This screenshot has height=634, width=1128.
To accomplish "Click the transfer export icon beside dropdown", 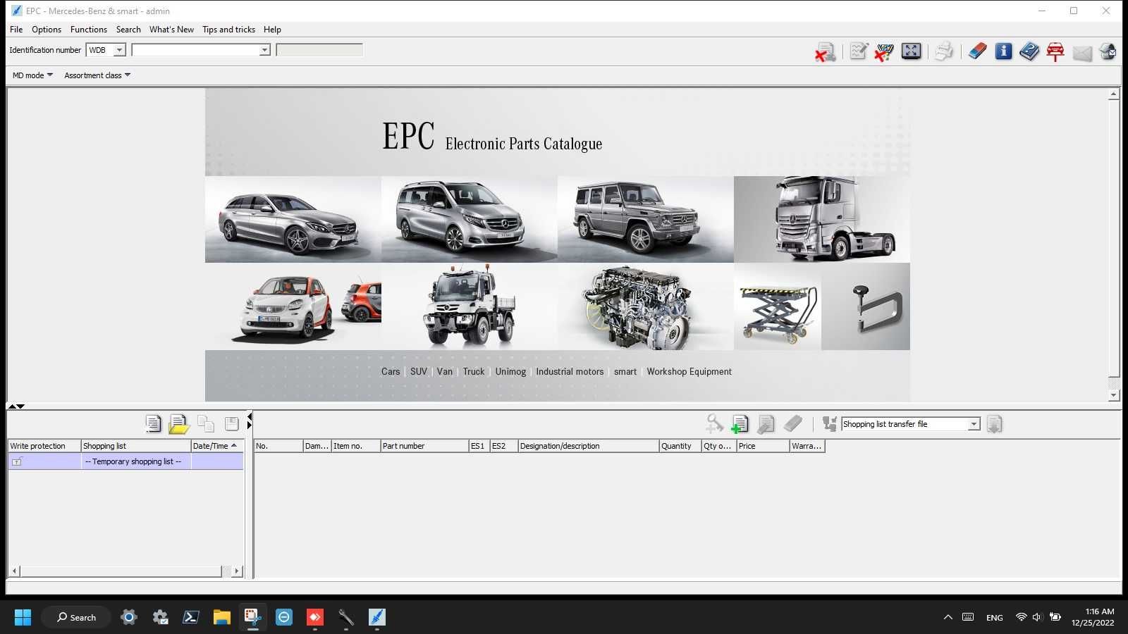I will (x=829, y=423).
